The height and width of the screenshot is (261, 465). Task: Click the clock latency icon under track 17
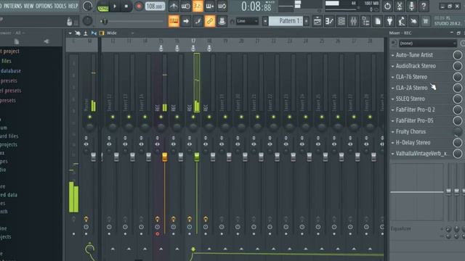(x=190, y=227)
